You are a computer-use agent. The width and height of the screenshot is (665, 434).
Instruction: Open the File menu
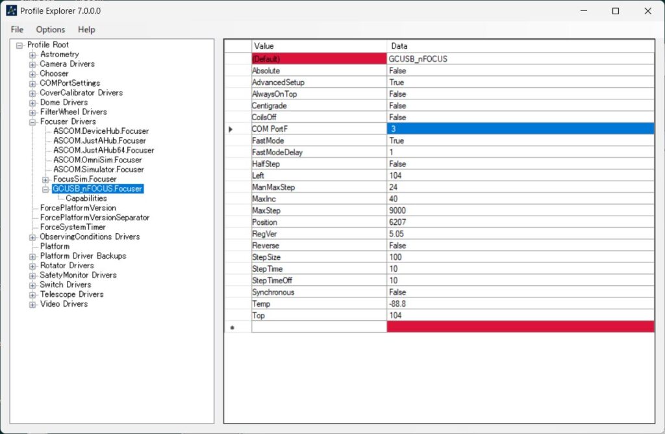(x=17, y=29)
